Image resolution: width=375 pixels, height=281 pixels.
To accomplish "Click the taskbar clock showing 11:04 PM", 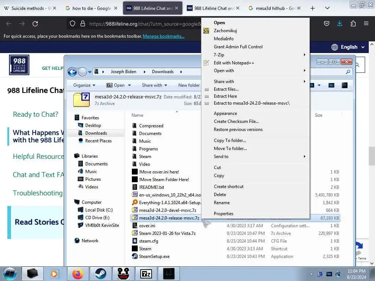I will (x=356, y=271).
